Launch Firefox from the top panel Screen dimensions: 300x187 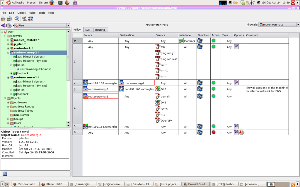coord(52,3)
